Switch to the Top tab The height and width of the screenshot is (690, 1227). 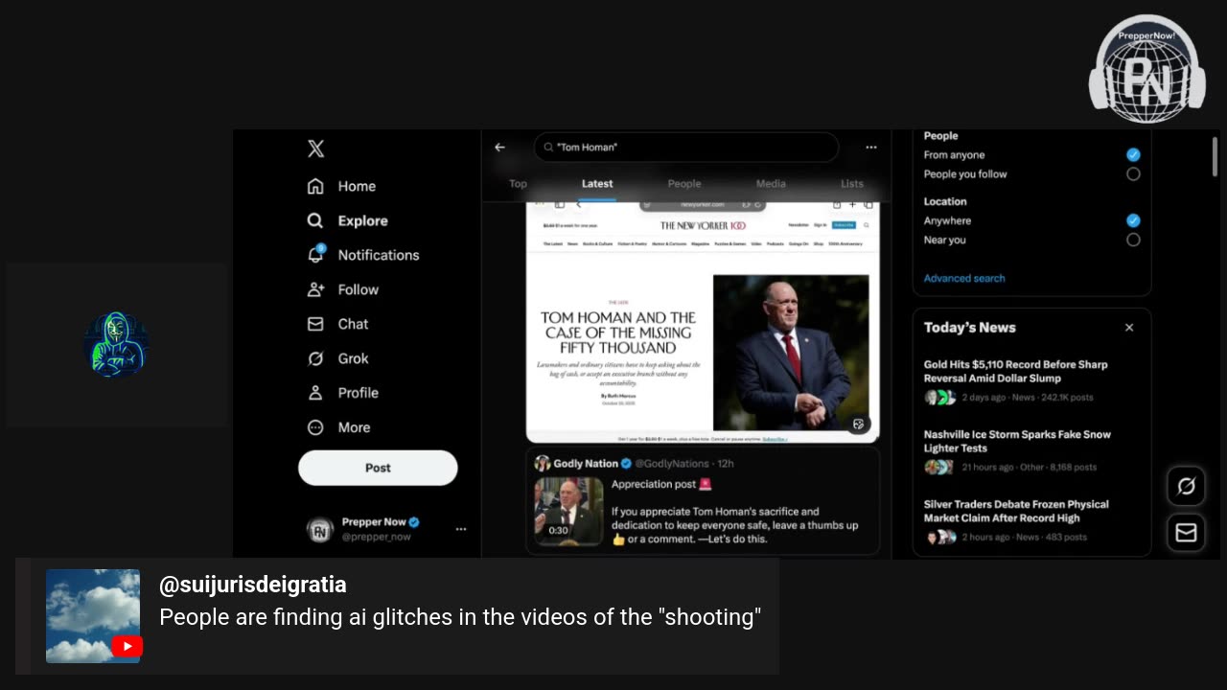518,184
